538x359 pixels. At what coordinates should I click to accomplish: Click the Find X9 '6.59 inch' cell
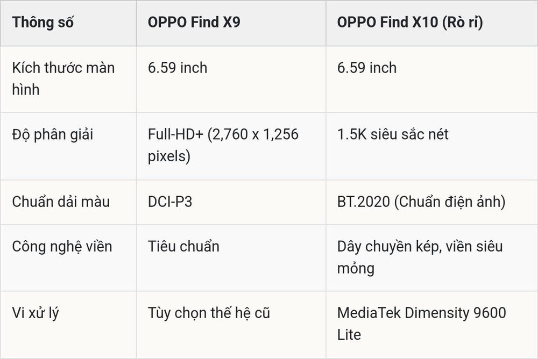tap(178, 68)
